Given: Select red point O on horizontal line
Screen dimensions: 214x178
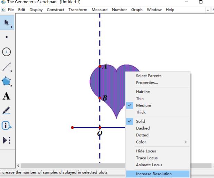Looking at the screenshot, I should 100,128.
